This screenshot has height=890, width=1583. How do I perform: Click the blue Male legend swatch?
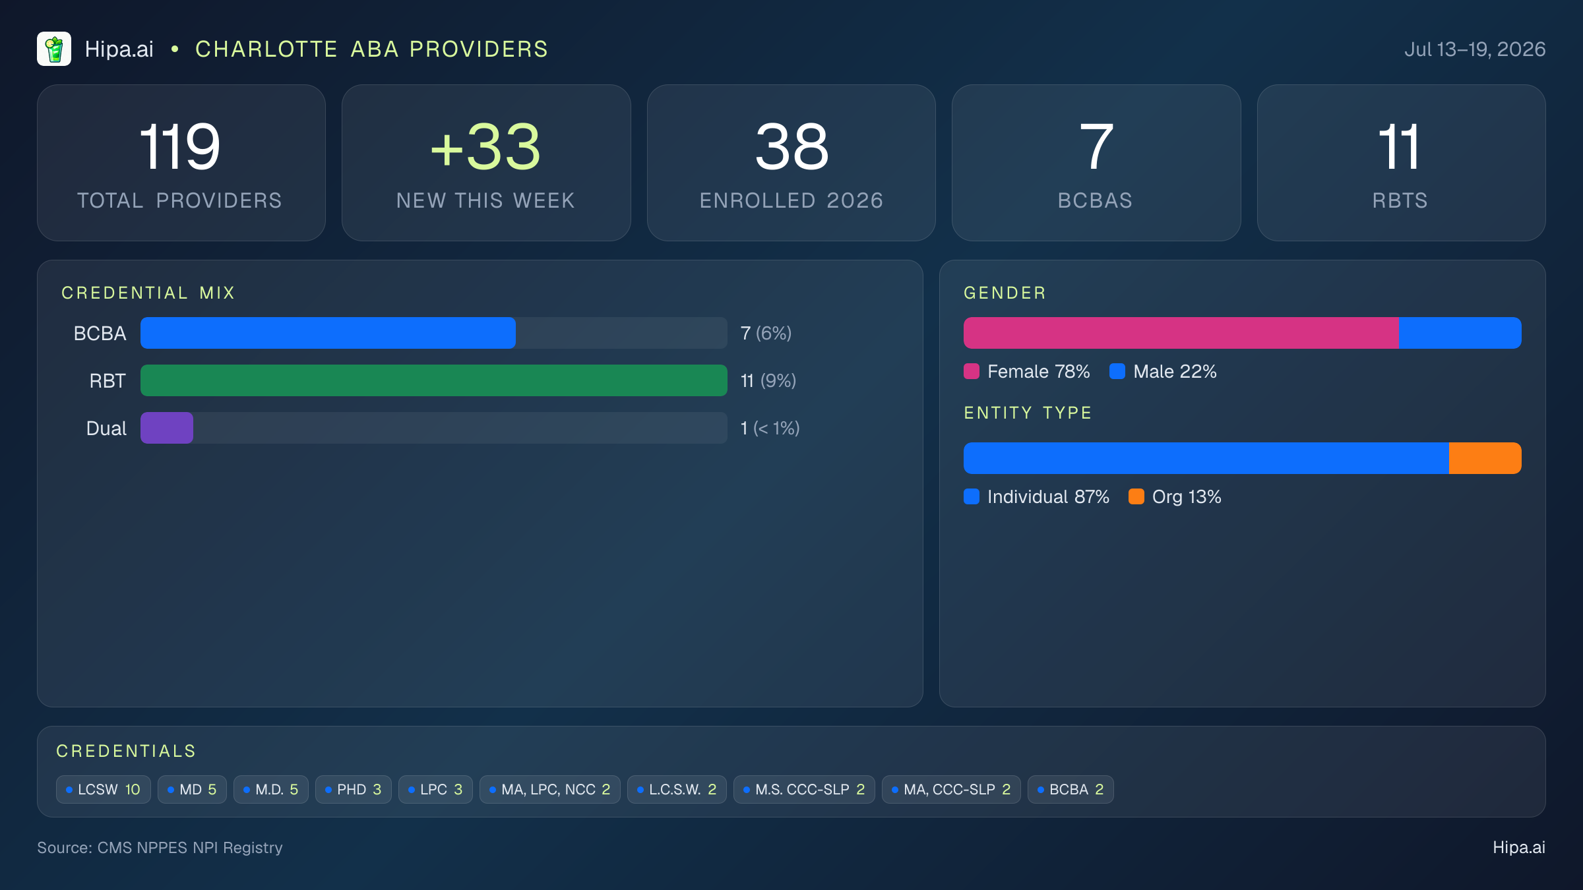tap(1117, 371)
